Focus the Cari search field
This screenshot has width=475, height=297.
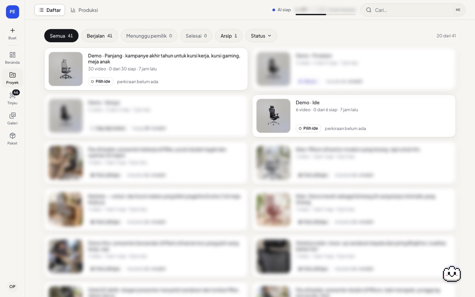(x=413, y=10)
